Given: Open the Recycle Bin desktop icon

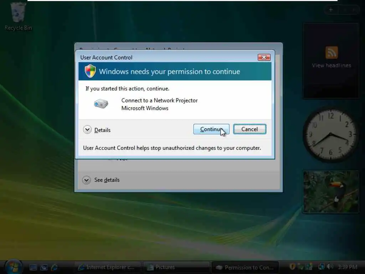Looking at the screenshot, I should coord(18,16).
